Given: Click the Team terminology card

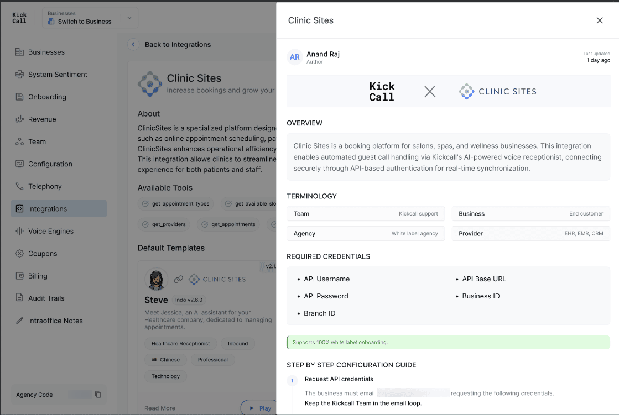Looking at the screenshot, I should pos(366,214).
